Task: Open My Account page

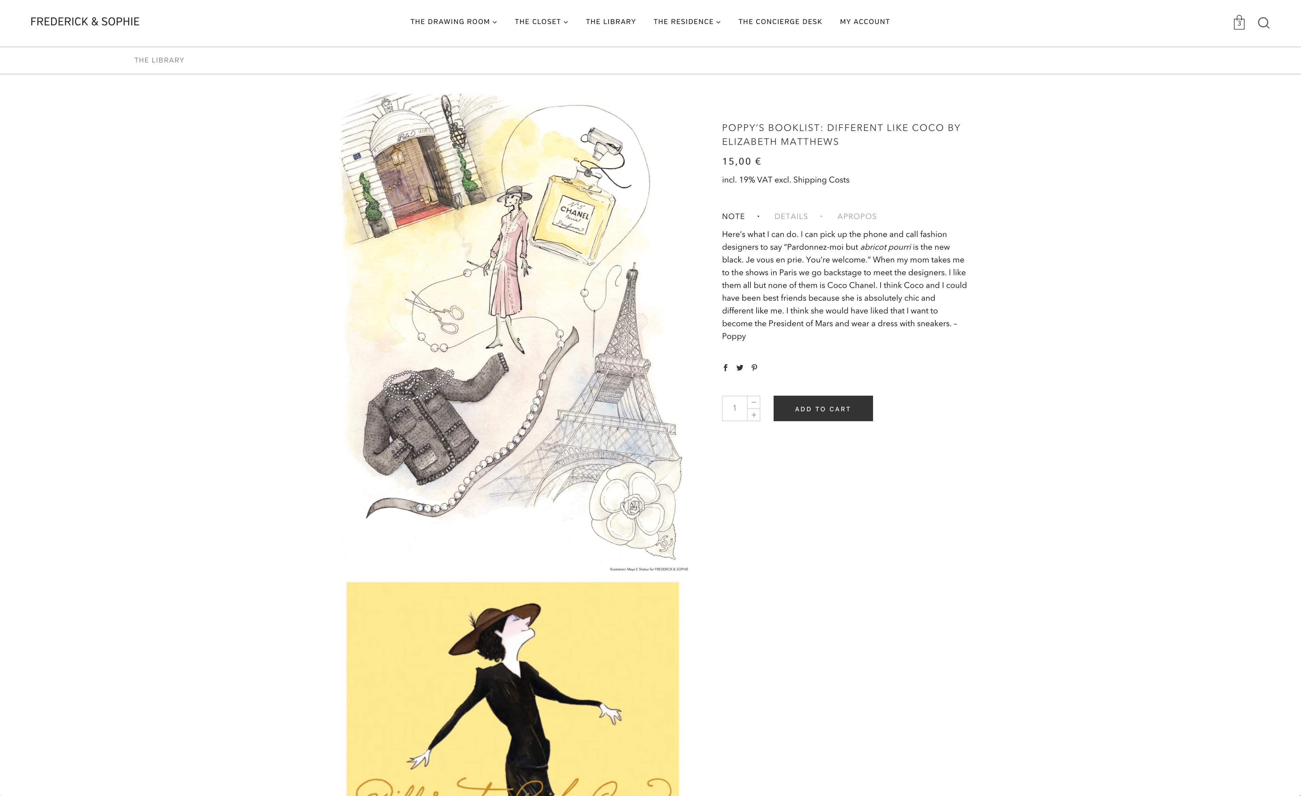Action: [x=865, y=22]
